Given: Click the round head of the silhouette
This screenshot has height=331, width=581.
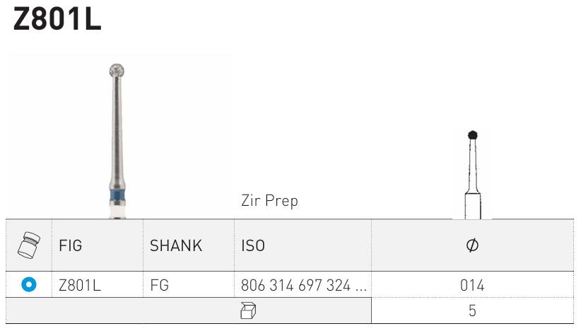Looking at the screenshot, I should 473,135.
